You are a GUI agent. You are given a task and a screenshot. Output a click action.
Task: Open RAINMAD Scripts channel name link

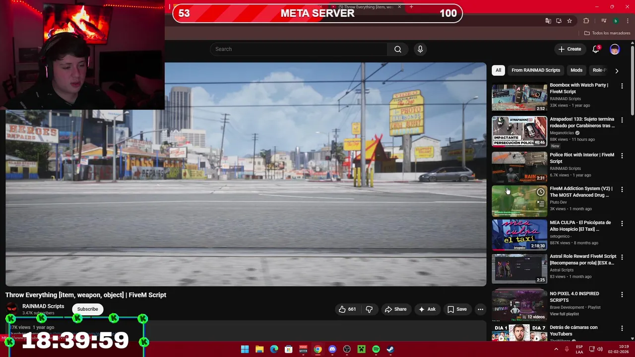43,306
